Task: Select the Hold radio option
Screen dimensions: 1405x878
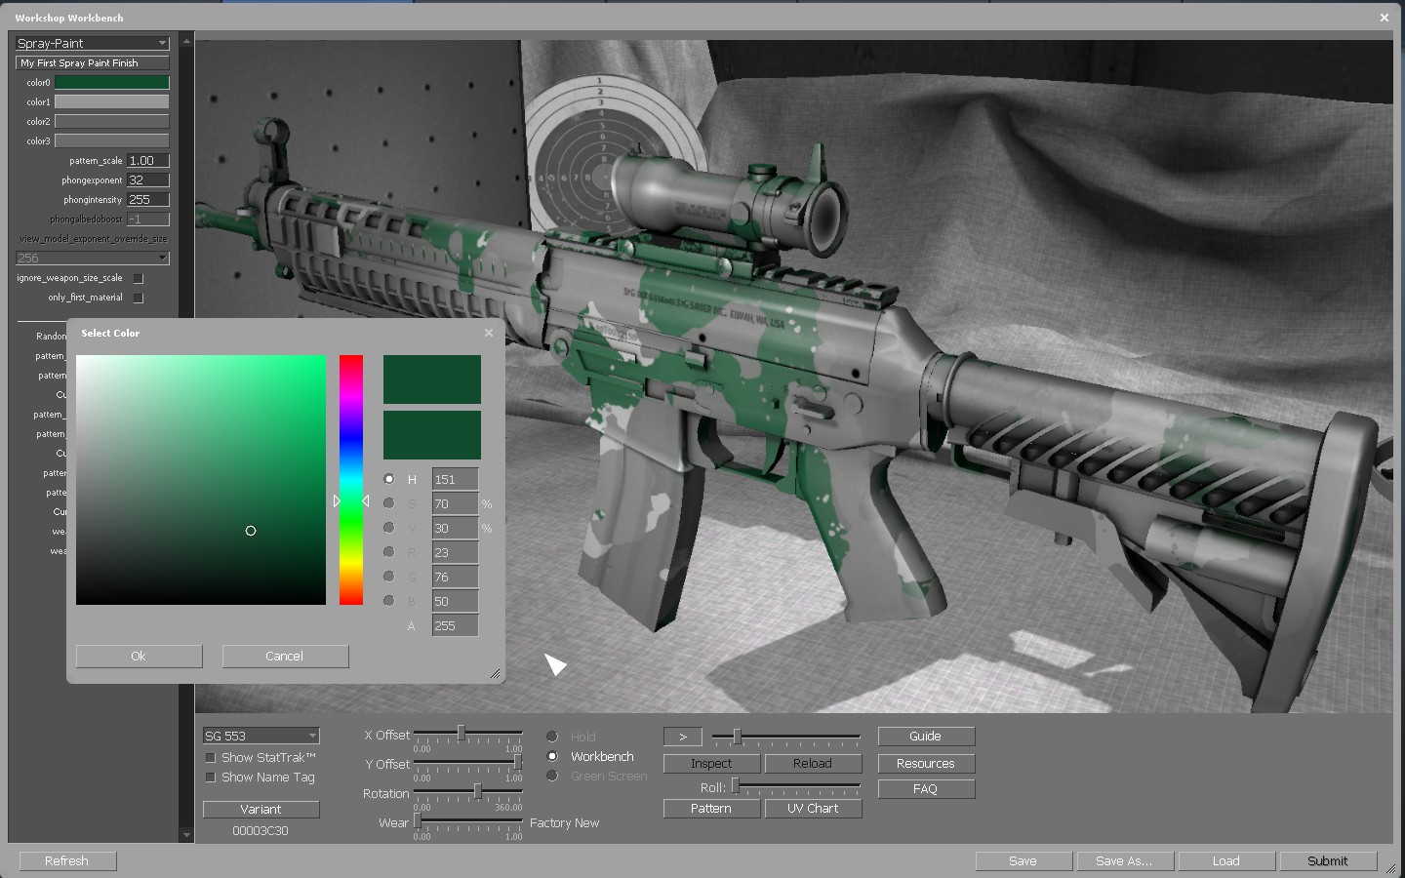Action: click(x=552, y=737)
